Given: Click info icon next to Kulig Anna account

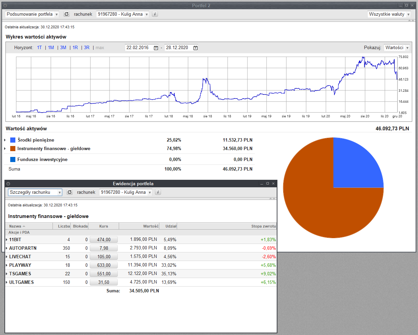Looking at the screenshot, I should (x=155, y=14).
